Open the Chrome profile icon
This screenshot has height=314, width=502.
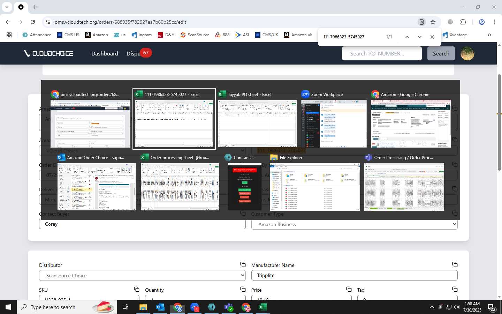482,22
